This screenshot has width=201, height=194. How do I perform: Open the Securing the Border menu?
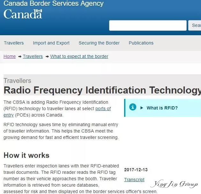coord(99,43)
